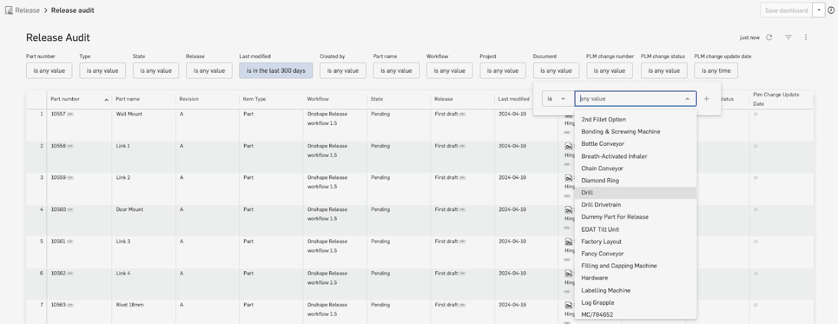Open the Part number filter button

point(49,71)
